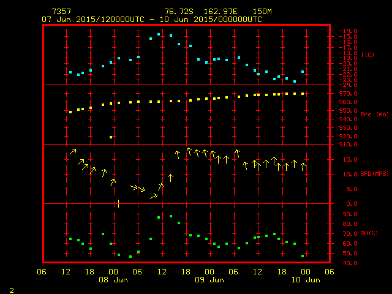Screen dimensions: 392x294
Task: Click the elevation label 150M
Action: (x=262, y=12)
